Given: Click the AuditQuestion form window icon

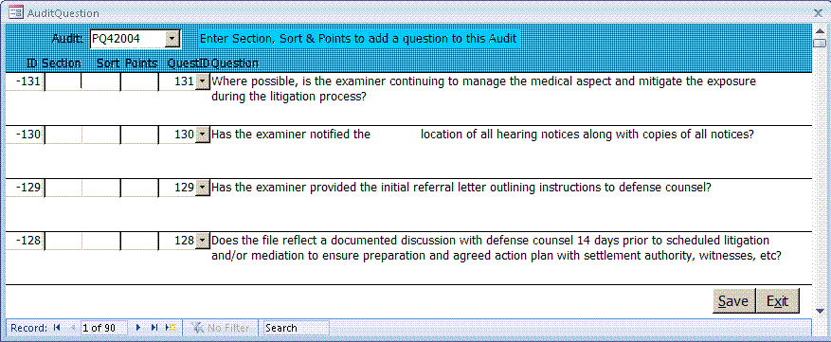Looking at the screenshot, I should (x=16, y=12).
